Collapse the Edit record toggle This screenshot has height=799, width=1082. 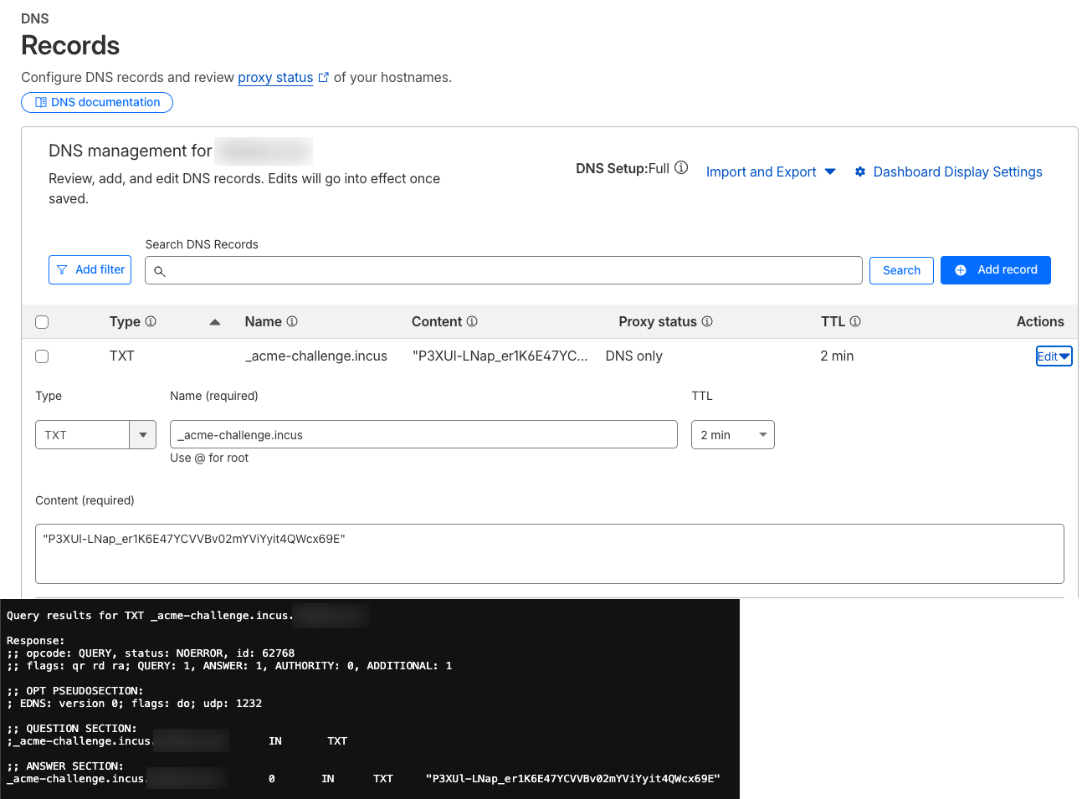(1054, 356)
